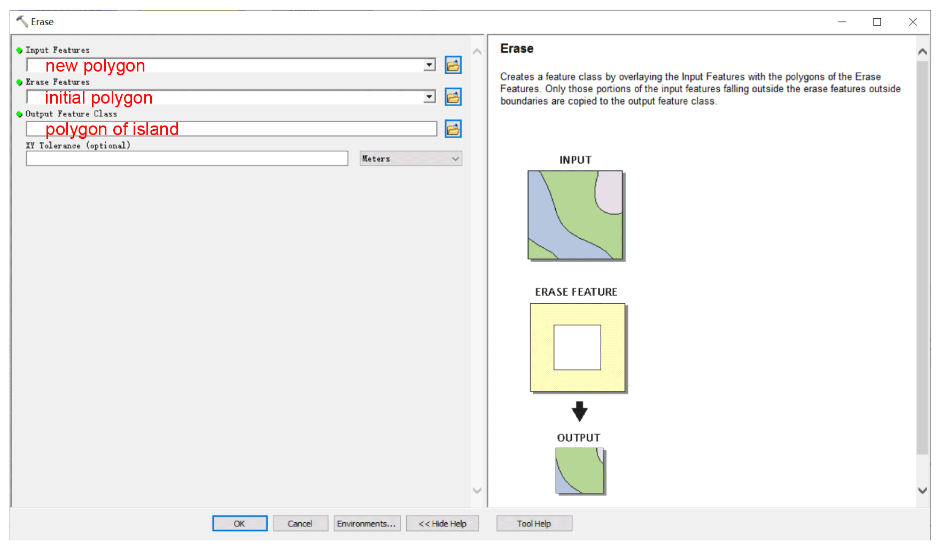This screenshot has height=550, width=941.
Task: Click the help panel scroll down arrow
Action: pyautogui.click(x=922, y=490)
